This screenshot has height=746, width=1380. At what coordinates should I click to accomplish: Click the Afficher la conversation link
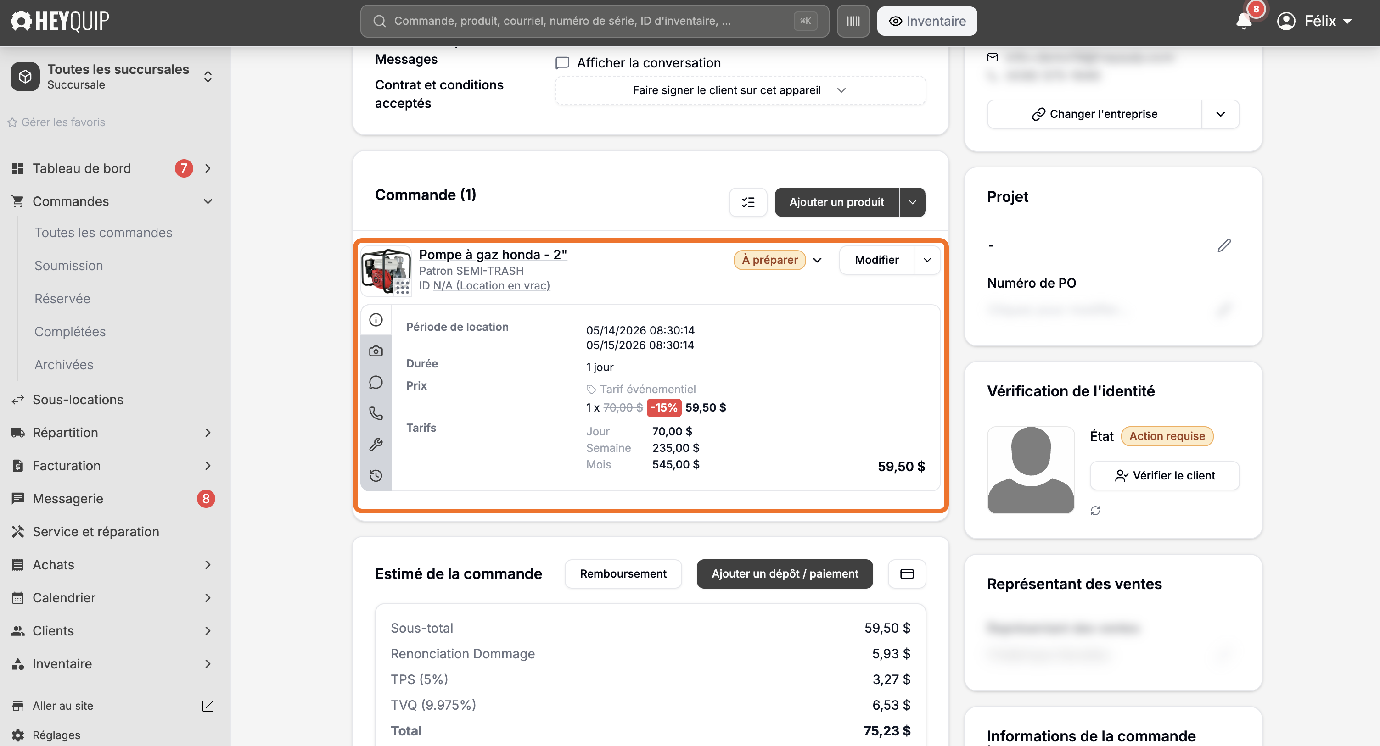point(649,63)
